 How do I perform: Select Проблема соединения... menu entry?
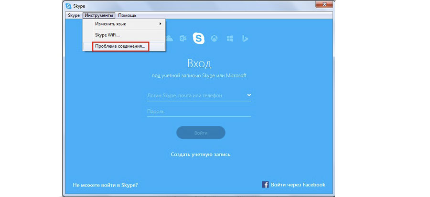124,46
